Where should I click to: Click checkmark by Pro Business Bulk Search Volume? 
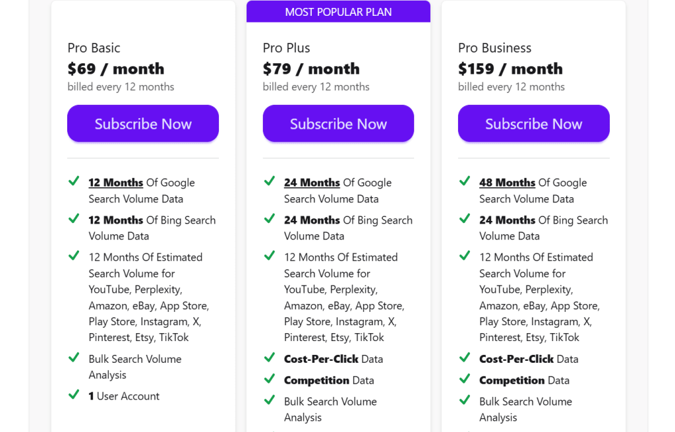coord(465,400)
